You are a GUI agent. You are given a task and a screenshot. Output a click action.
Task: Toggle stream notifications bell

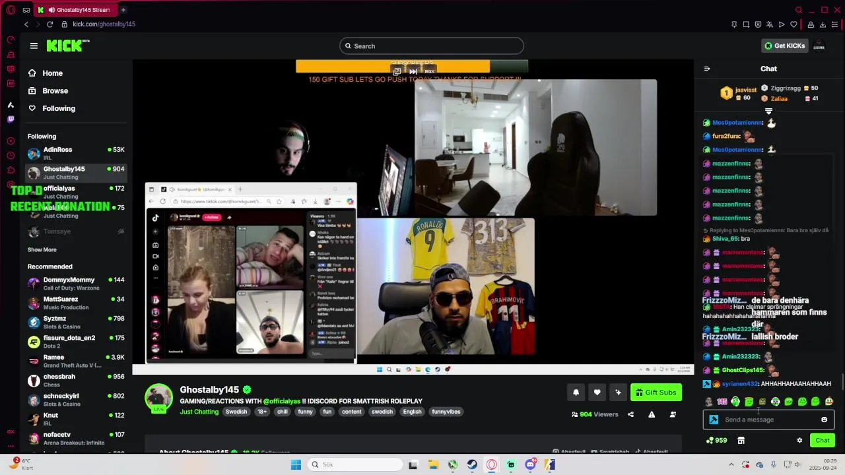(x=576, y=393)
